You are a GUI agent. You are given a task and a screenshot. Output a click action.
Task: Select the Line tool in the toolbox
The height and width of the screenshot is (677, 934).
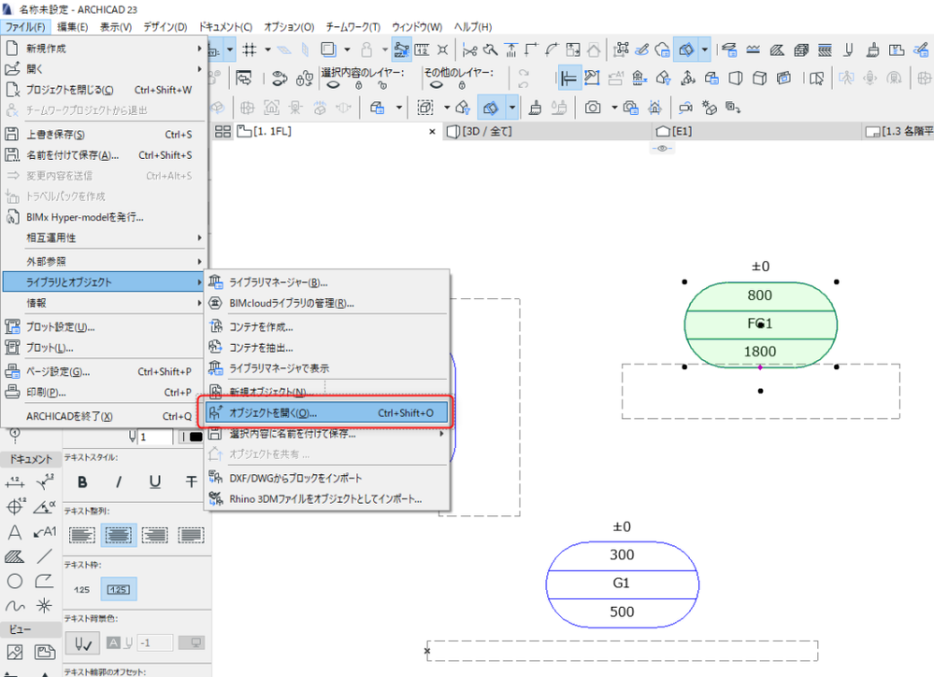click(44, 556)
